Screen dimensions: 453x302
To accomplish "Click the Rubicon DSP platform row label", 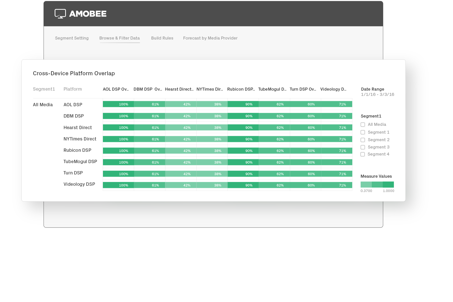I will coord(78,150).
